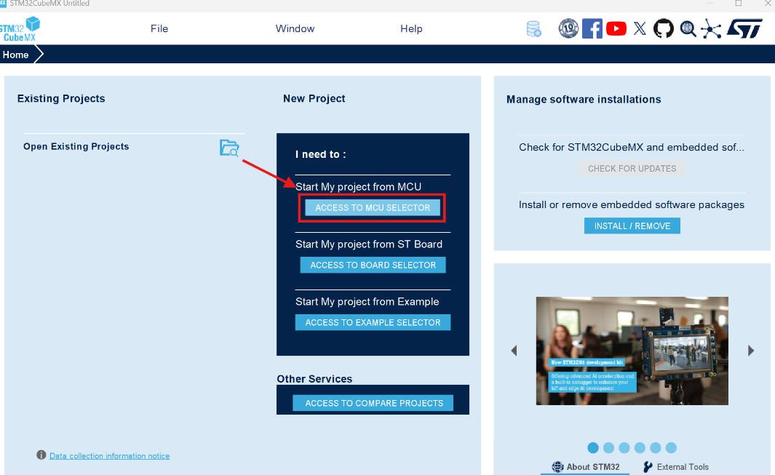Screen dimensions: 775x475
Task: Click ACCESS TO COMPARE PROJECTS button
Action: [x=373, y=403]
